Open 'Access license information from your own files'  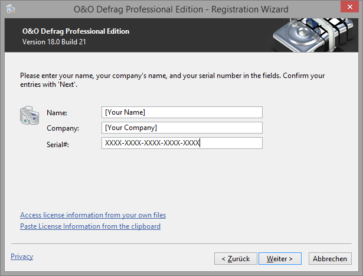pos(93,215)
